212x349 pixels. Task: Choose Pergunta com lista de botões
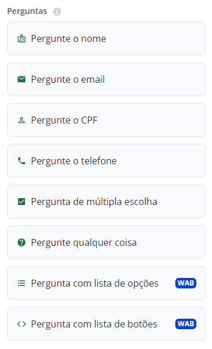[x=107, y=324]
